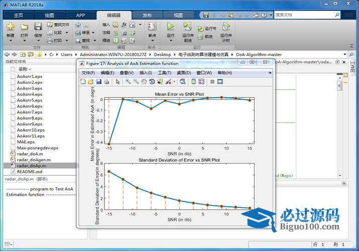Screen dimensions: 359x251
Task: Toggle the Zoom In tool in figure toolbar
Action: point(128,81)
